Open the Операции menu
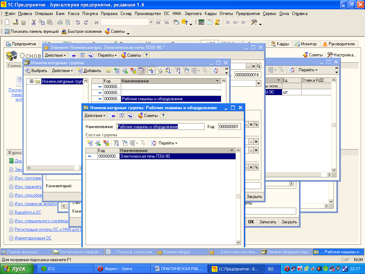Image resolution: width=365 pixels, height=274 pixels. point(44,14)
